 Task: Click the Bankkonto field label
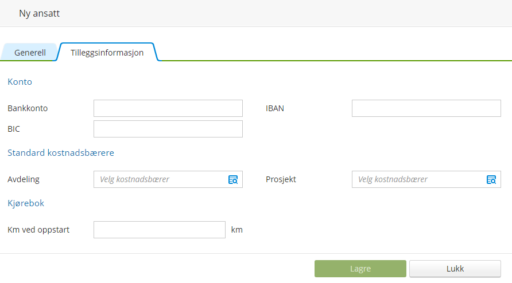[28, 108]
